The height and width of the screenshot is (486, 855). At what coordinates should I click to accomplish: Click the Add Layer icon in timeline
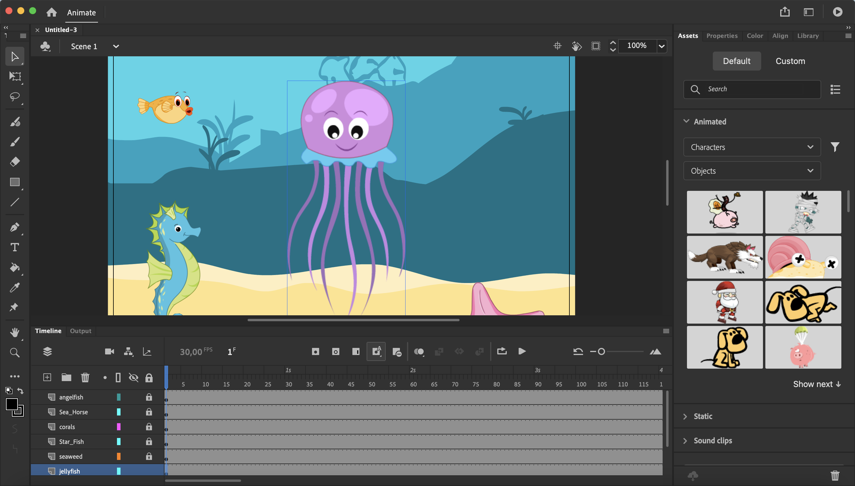point(46,377)
